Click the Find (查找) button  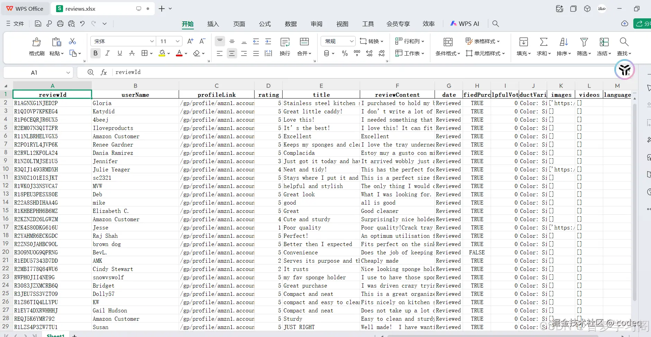[624, 47]
